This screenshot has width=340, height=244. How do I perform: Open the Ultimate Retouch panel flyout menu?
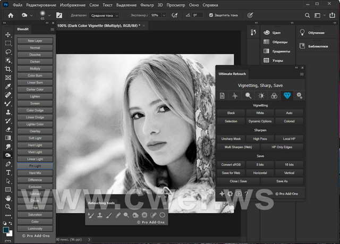click(302, 74)
